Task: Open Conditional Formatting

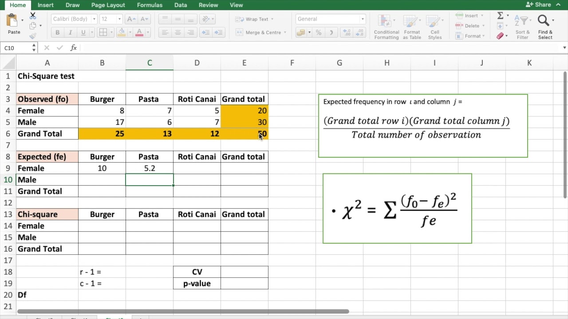Action: (387, 27)
